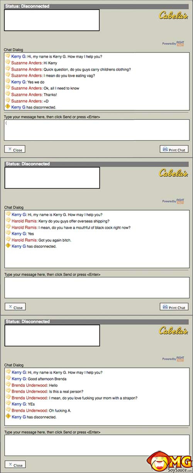Focus the message input box in Suzanne Anders chat
193x473 pixels.
pyautogui.click(x=96, y=129)
